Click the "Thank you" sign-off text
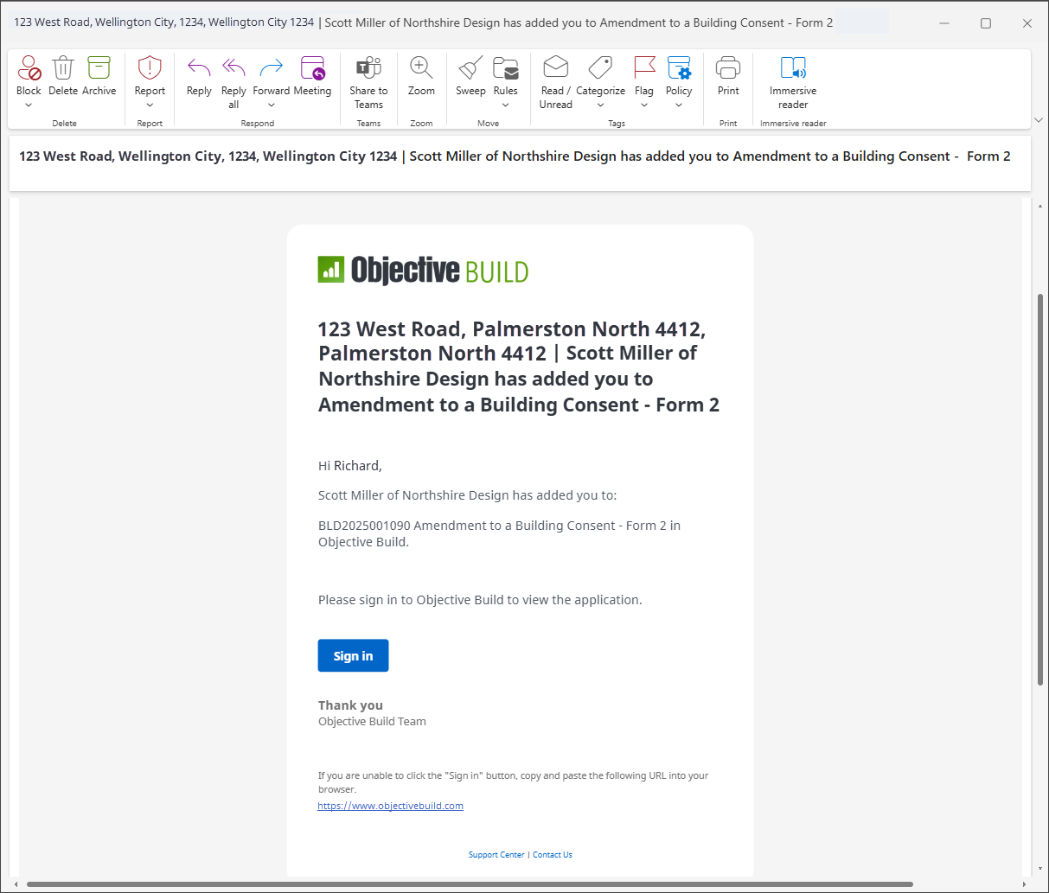This screenshot has height=893, width=1049. click(350, 705)
